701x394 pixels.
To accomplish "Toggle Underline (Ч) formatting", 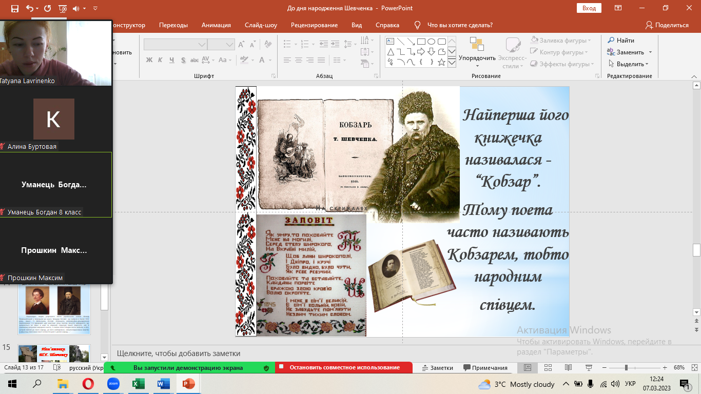I will coord(172,60).
